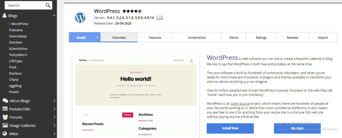The image size is (342, 138).
Task: Click the Blogs category people icon
Action: click(x=5, y=15)
